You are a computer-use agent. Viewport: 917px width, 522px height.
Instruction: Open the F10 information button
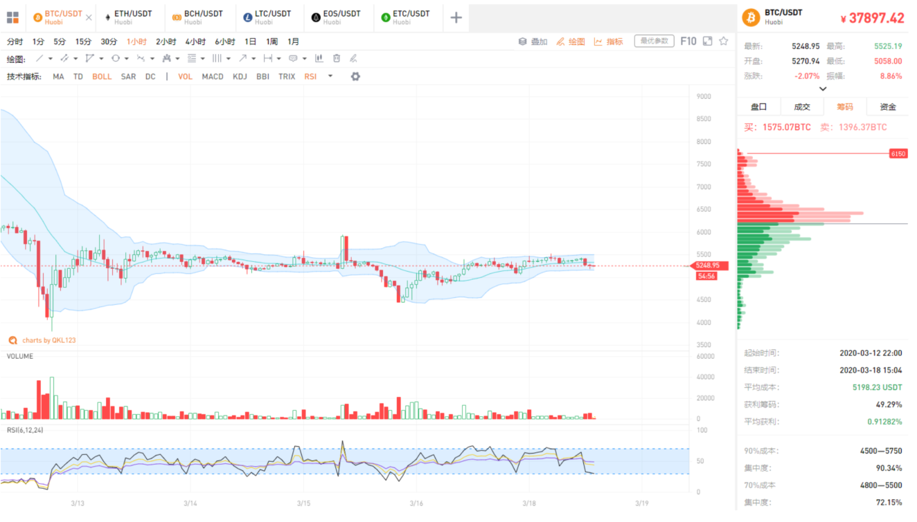pos(688,41)
